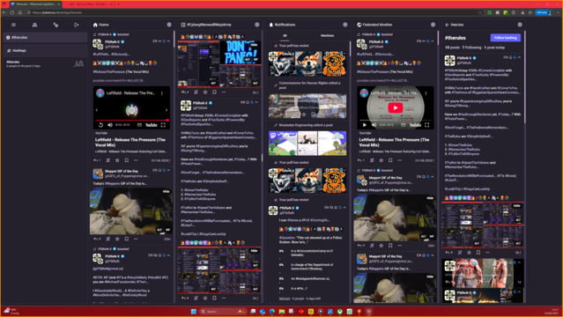Switch to Mentions tab in Notifications
The width and height of the screenshot is (563, 317).
pyautogui.click(x=327, y=35)
